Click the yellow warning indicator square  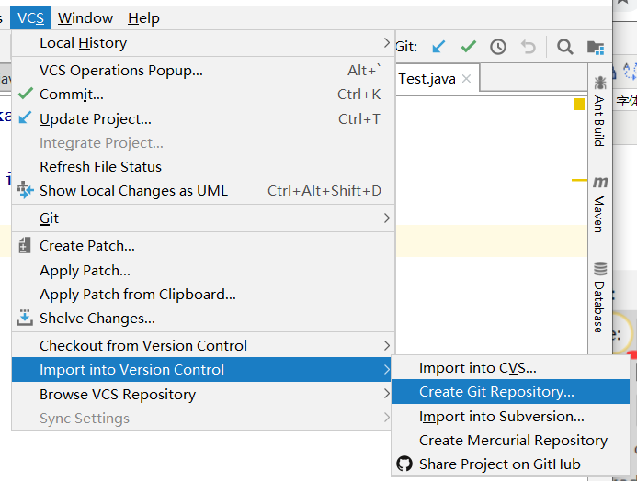point(579,105)
